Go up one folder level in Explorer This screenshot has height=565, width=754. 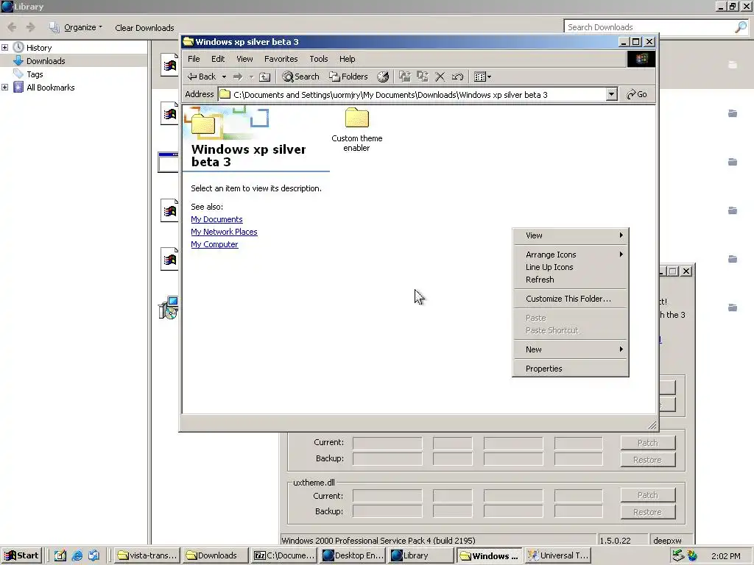click(x=264, y=77)
